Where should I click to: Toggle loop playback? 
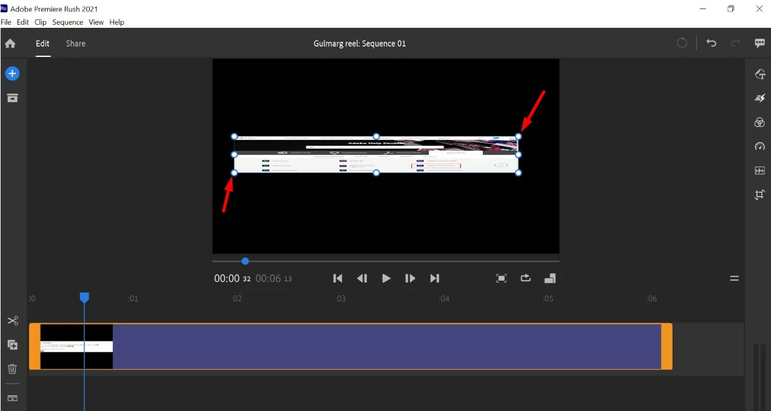525,278
